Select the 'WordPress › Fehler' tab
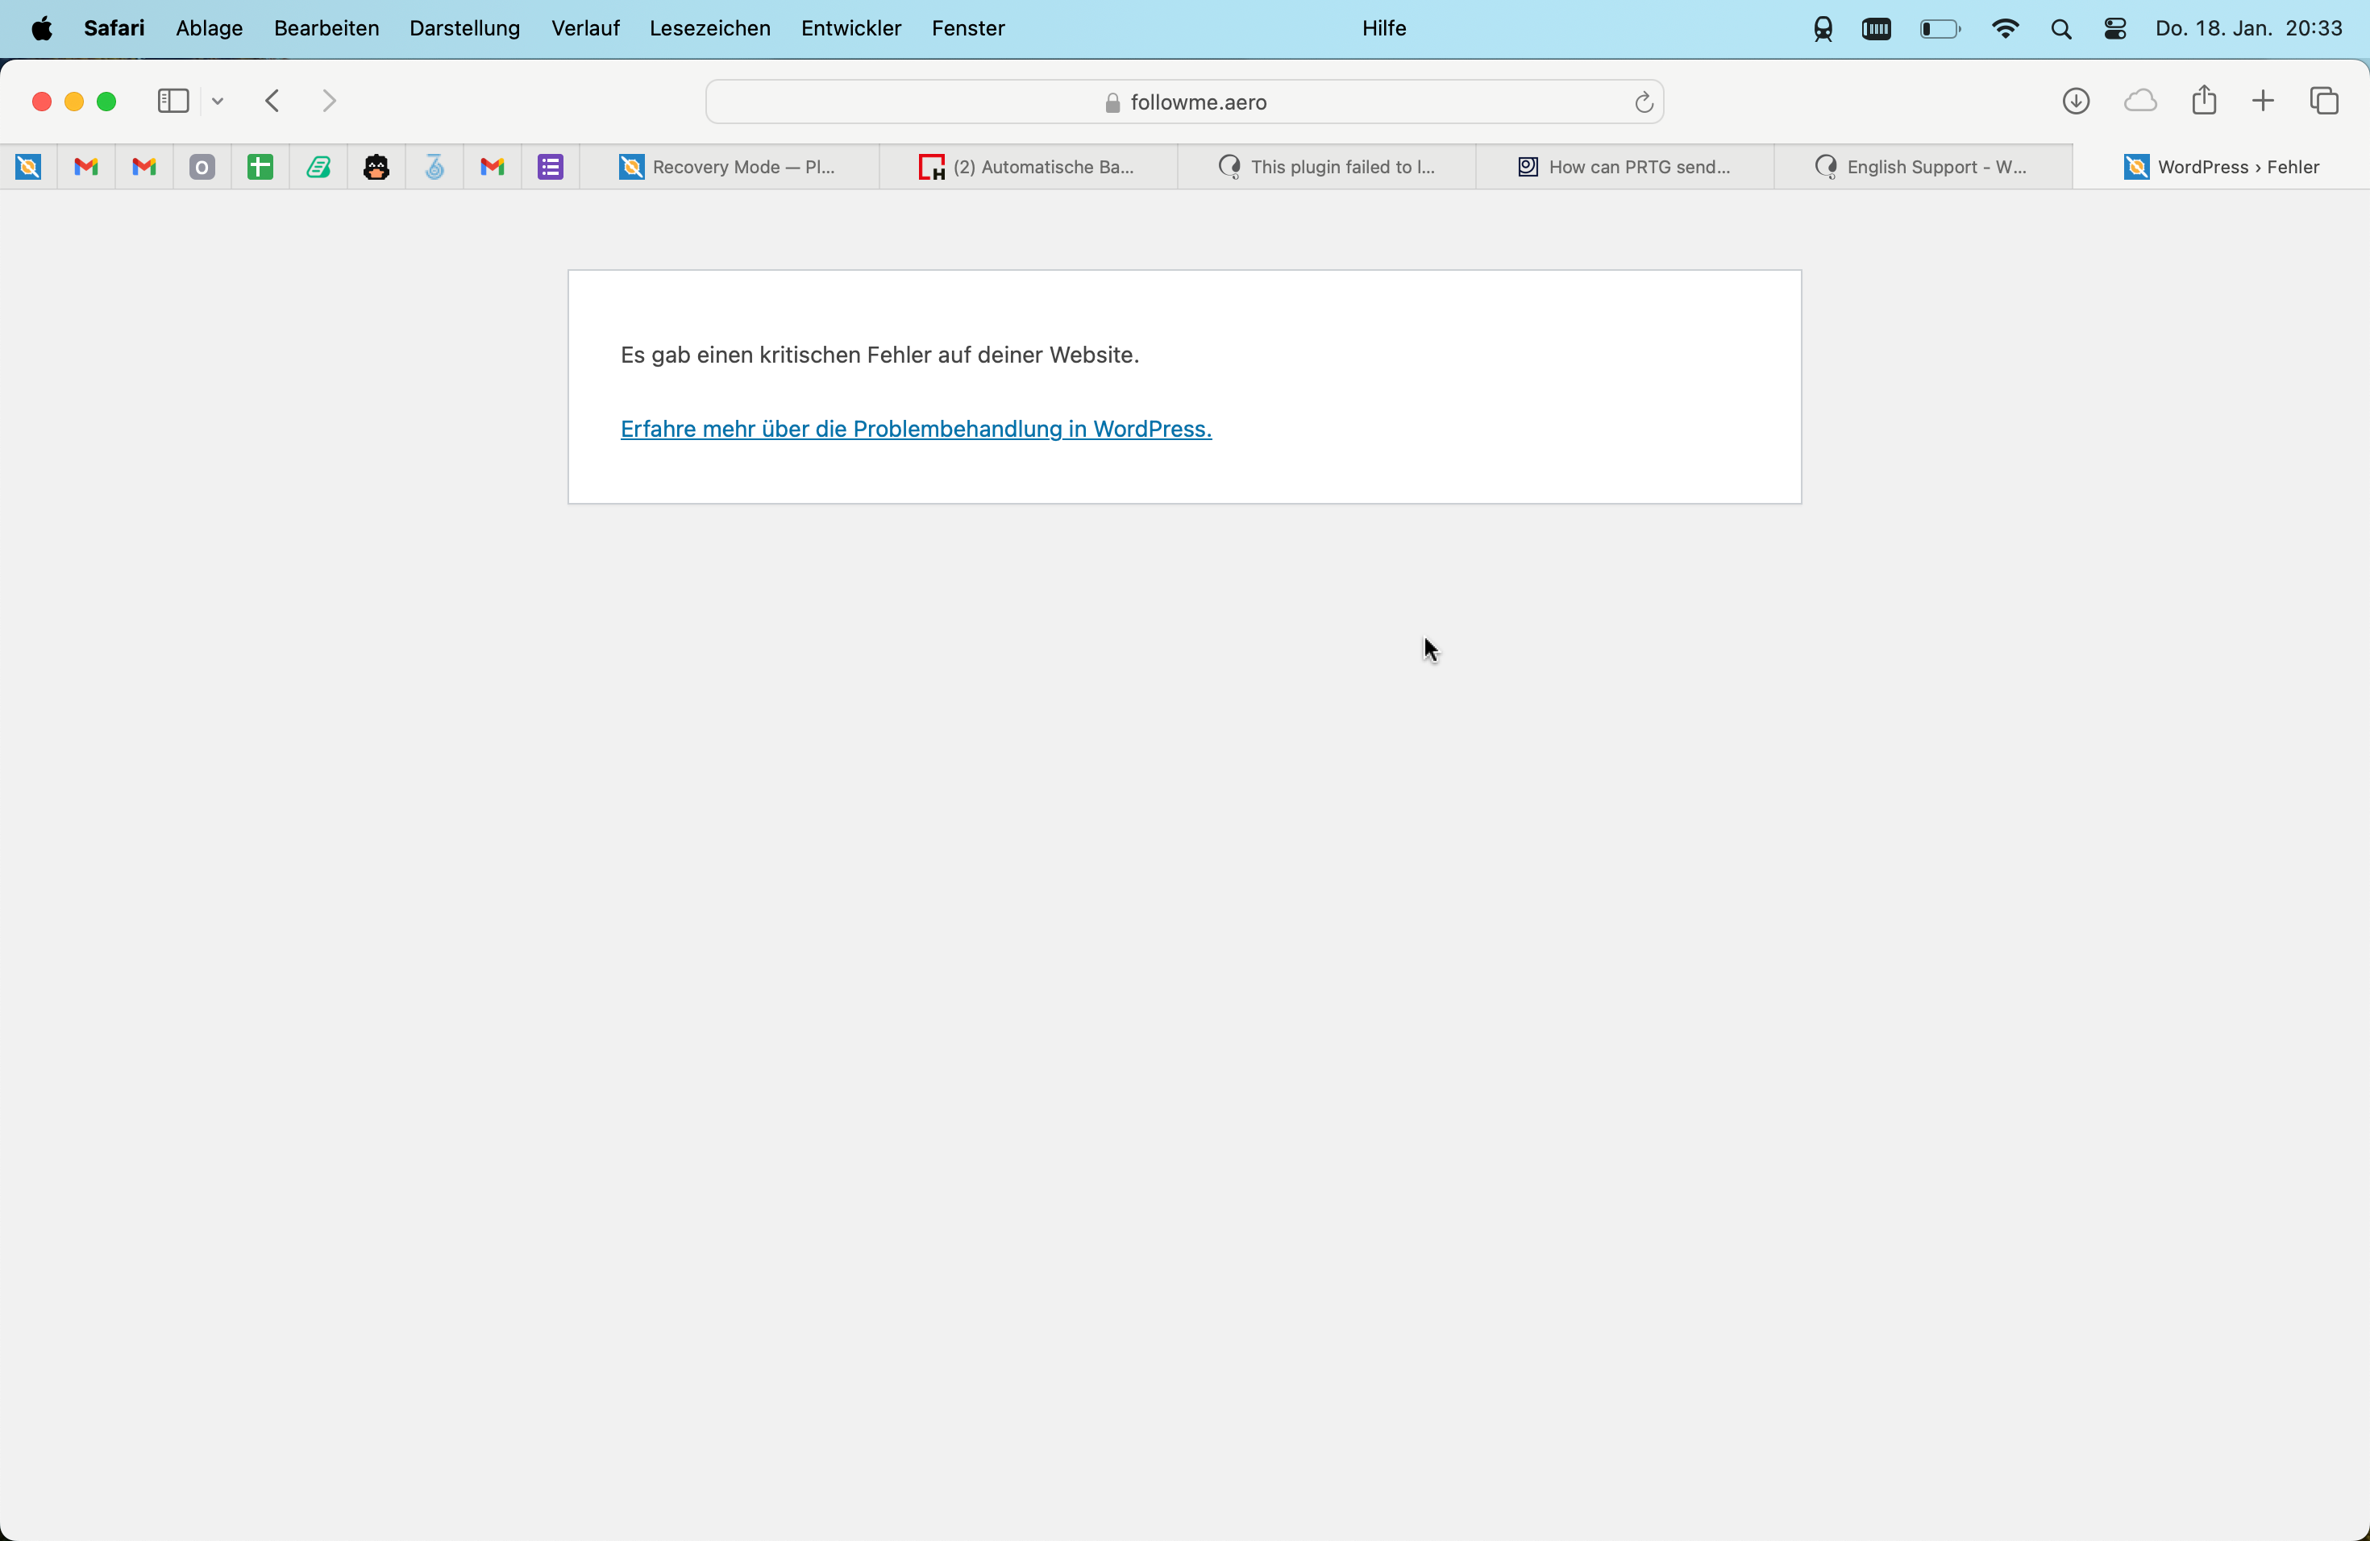Screen dimensions: 2370x1541 (x=2222, y=168)
